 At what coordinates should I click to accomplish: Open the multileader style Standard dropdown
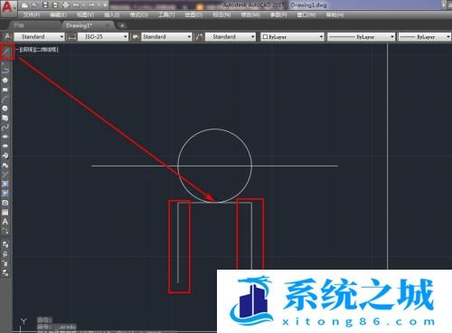[231, 37]
